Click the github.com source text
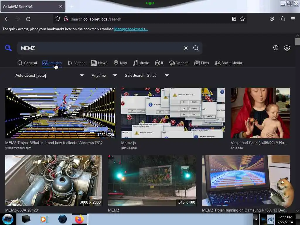This screenshot has height=225, width=300. click(x=129, y=148)
